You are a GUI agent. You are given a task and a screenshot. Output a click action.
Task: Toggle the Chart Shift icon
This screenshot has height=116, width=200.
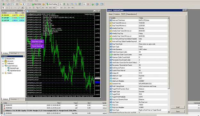click(x=88, y=4)
